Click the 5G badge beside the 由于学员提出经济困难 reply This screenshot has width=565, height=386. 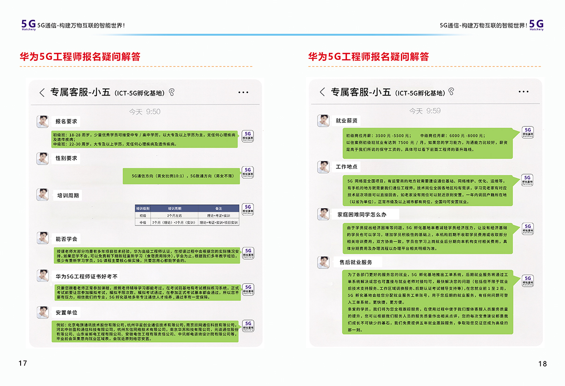pyautogui.click(x=528, y=229)
